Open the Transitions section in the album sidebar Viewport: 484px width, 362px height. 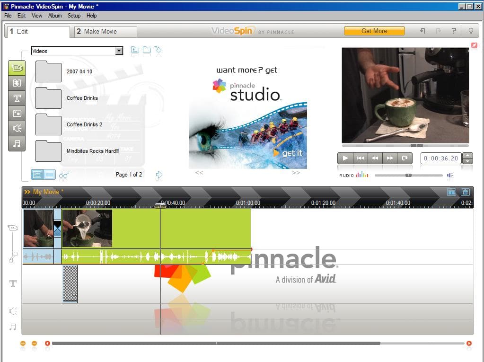pyautogui.click(x=17, y=83)
